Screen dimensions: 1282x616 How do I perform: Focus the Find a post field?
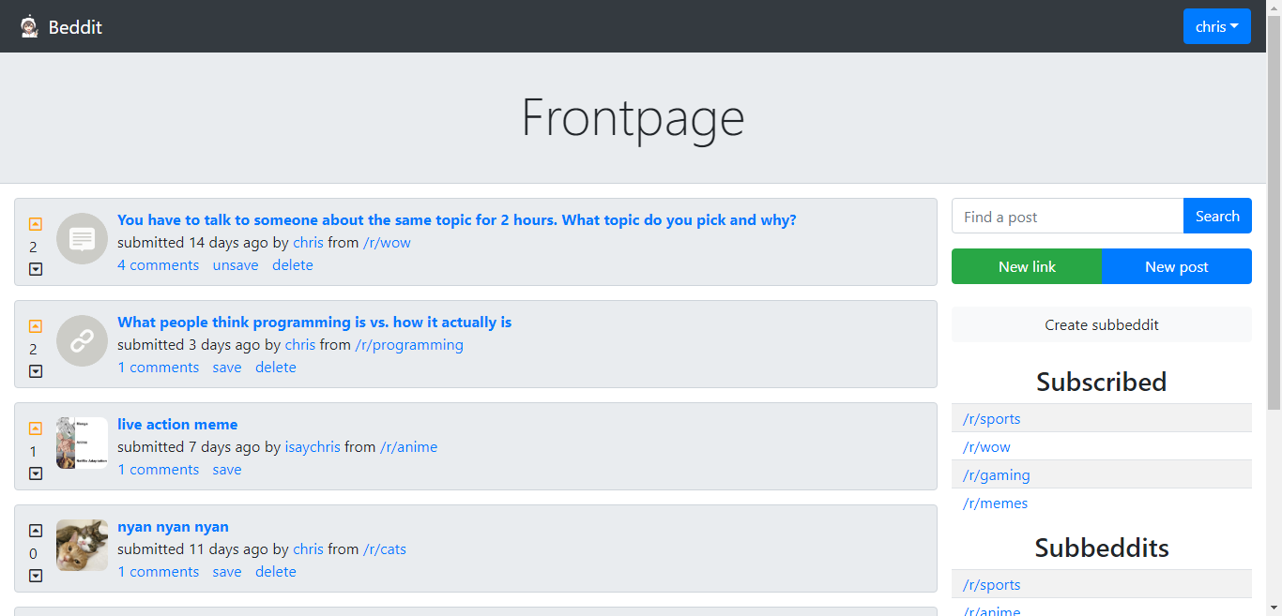tap(1068, 216)
